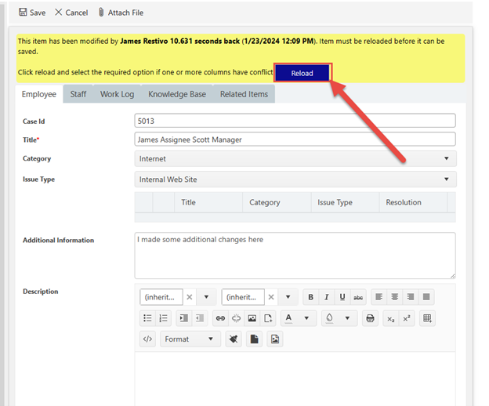Open the font color picker arrow
This screenshot has height=406, width=489.
coord(306,318)
